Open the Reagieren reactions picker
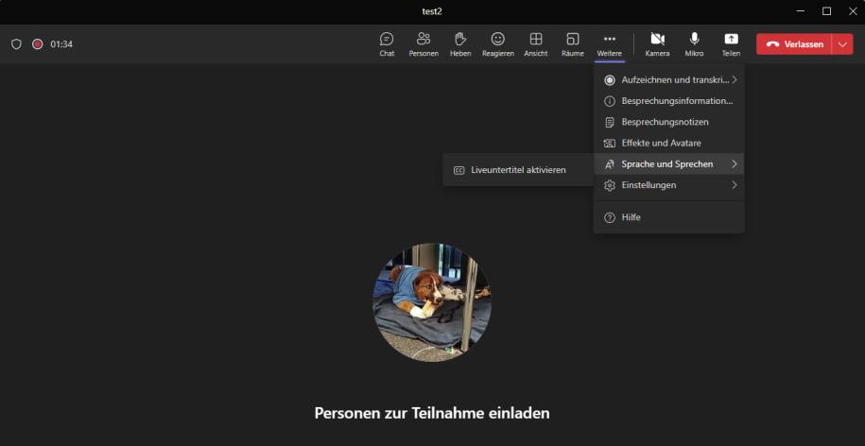The height and width of the screenshot is (446, 865). [x=498, y=44]
